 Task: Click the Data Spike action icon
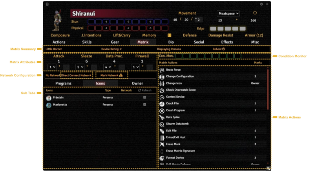[x=162, y=117]
